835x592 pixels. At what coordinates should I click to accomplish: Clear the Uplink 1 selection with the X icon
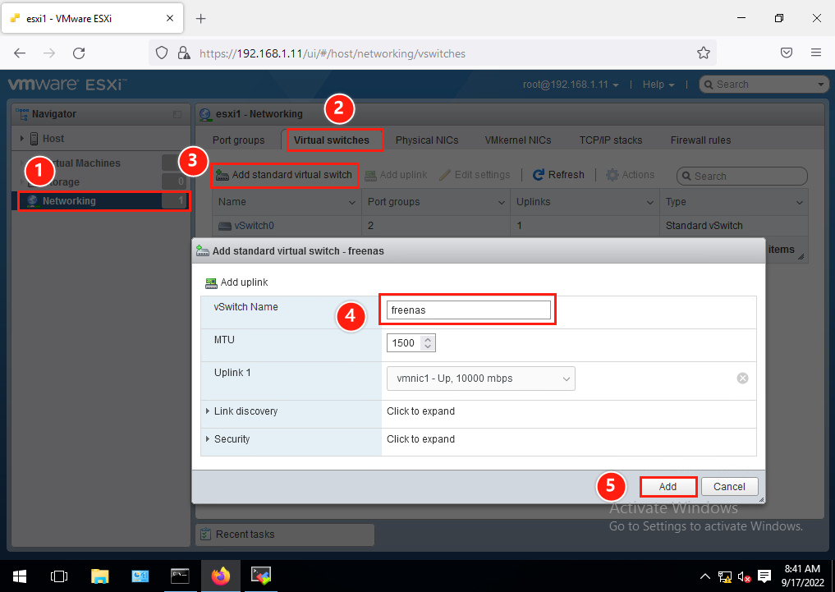[742, 378]
